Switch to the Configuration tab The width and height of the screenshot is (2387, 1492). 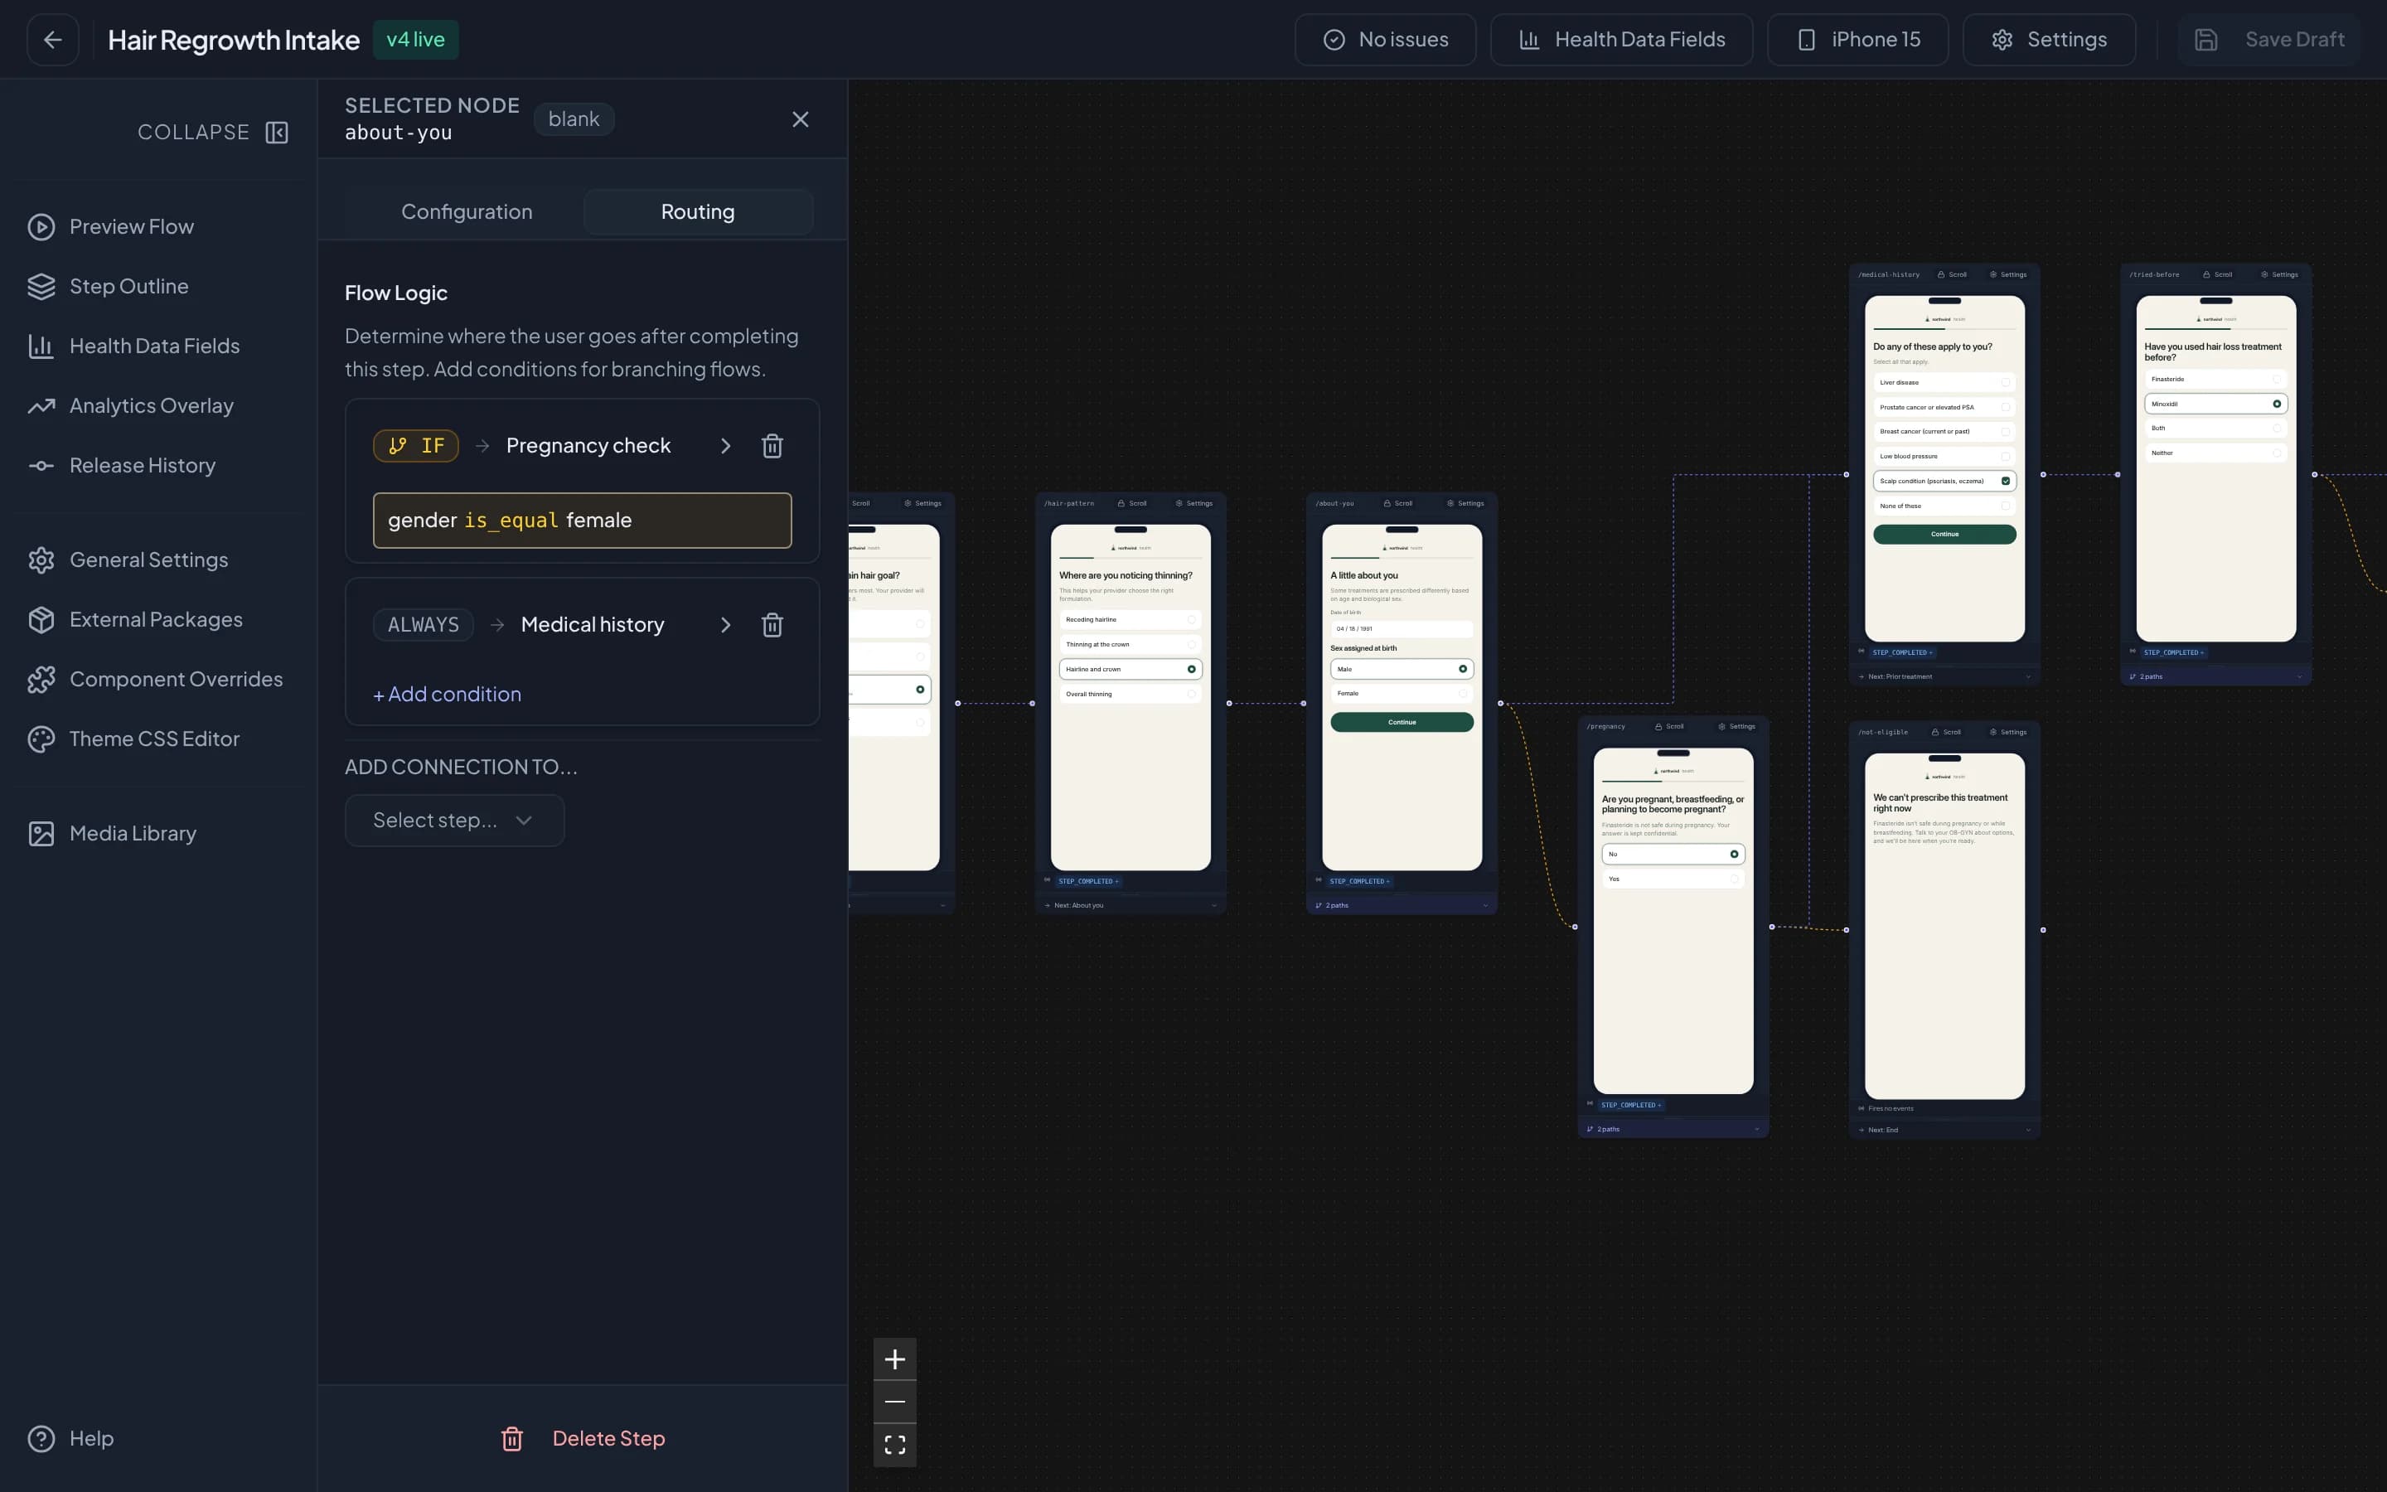coord(467,212)
